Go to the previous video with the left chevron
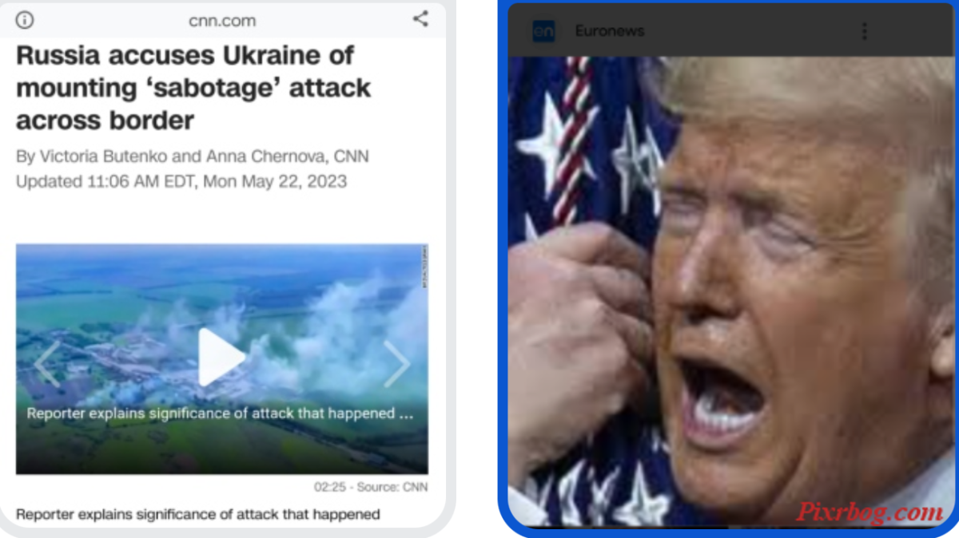The height and width of the screenshot is (538, 959). [46, 363]
